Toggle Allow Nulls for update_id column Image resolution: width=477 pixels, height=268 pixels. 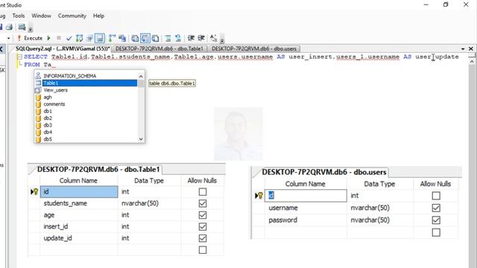[x=203, y=238]
